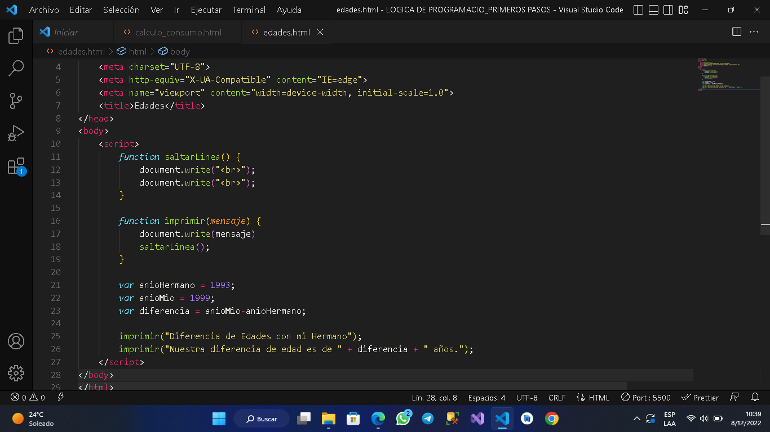Open the Search view in activity bar
This screenshot has height=432, width=770.
point(16,69)
